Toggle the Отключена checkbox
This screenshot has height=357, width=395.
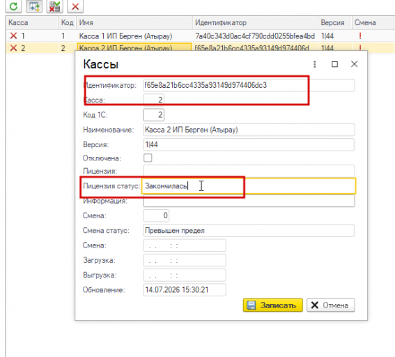point(148,158)
